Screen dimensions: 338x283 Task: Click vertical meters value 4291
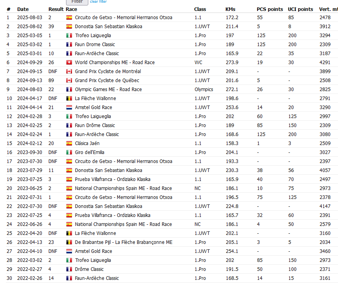point(325,62)
